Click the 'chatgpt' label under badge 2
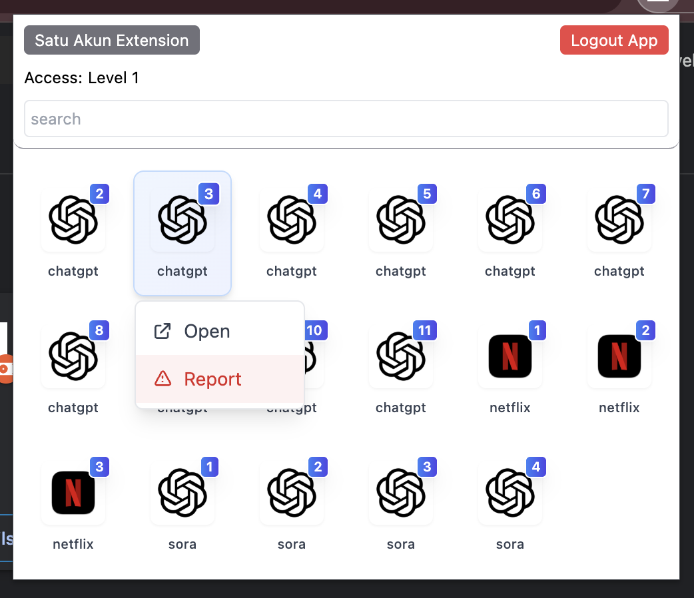The image size is (694, 598). [73, 271]
